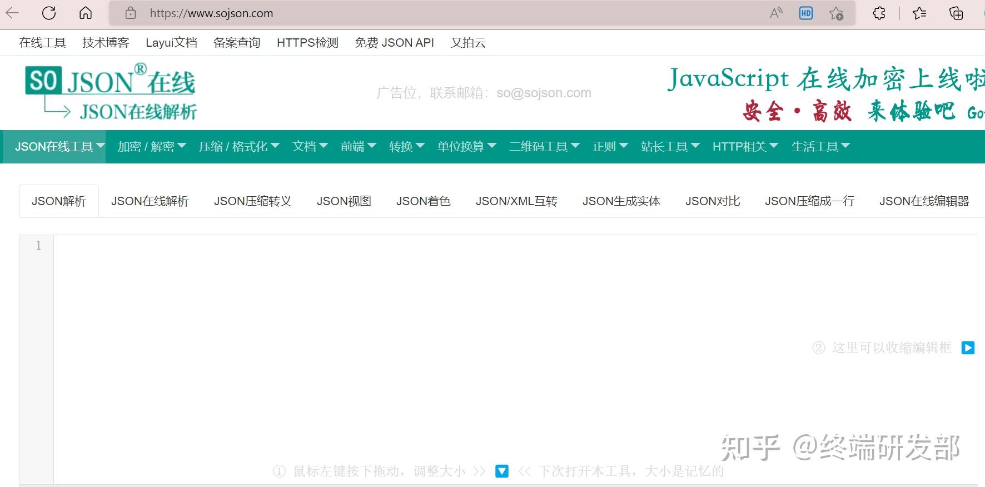Switch to the JSON解析 tab
This screenshot has height=487, width=985.
[59, 201]
